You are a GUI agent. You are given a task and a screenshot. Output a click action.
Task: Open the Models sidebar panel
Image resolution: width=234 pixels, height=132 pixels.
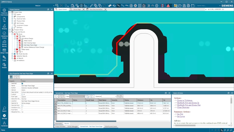4,66
